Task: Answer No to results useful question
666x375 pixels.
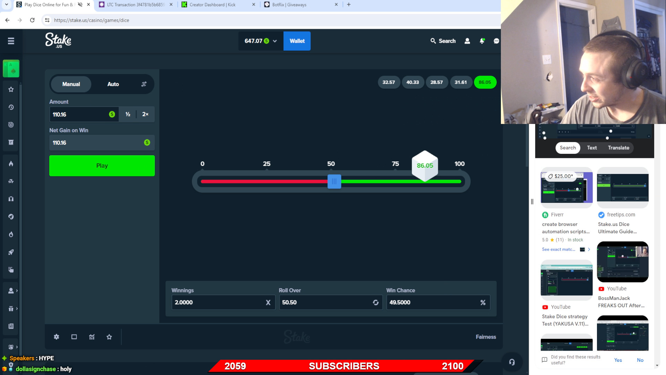Action: pyautogui.click(x=640, y=360)
